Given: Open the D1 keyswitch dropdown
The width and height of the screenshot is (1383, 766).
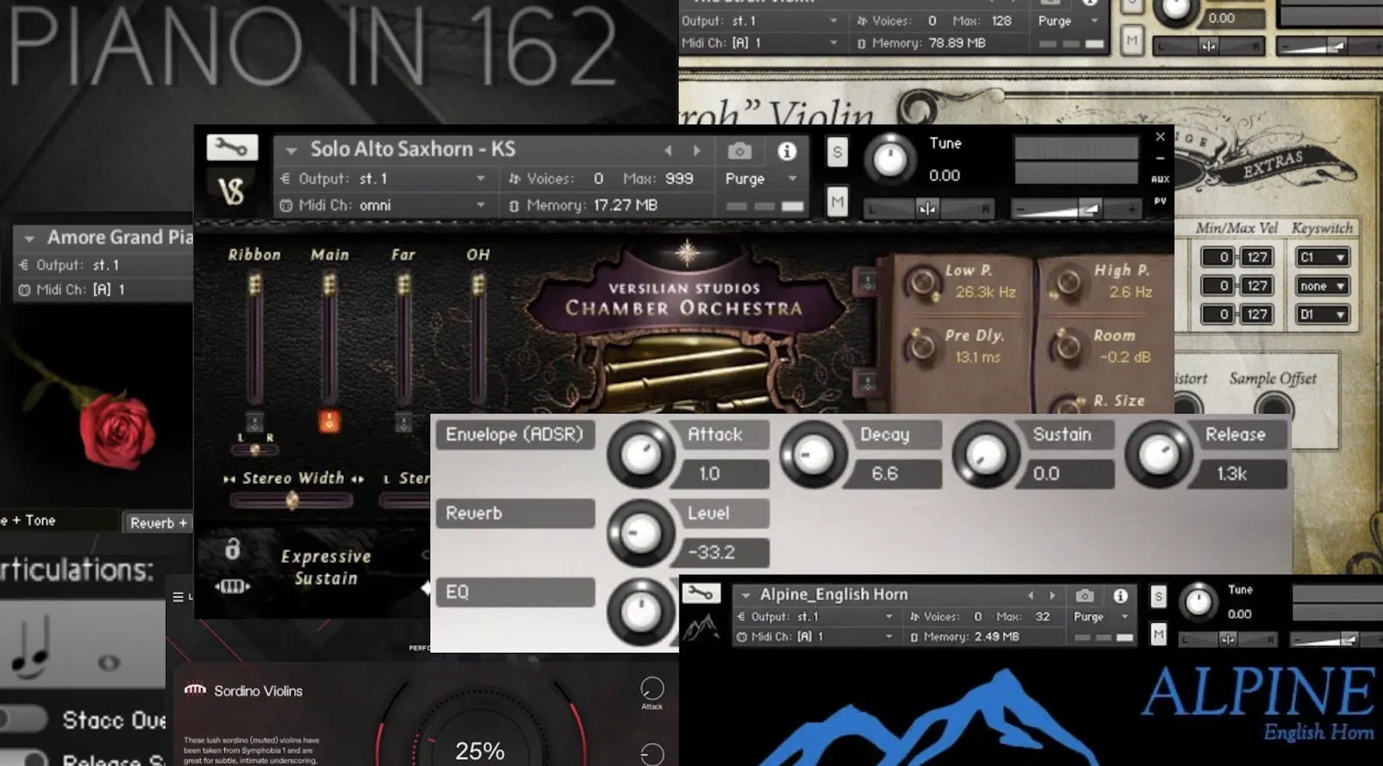Looking at the screenshot, I should [x=1322, y=314].
